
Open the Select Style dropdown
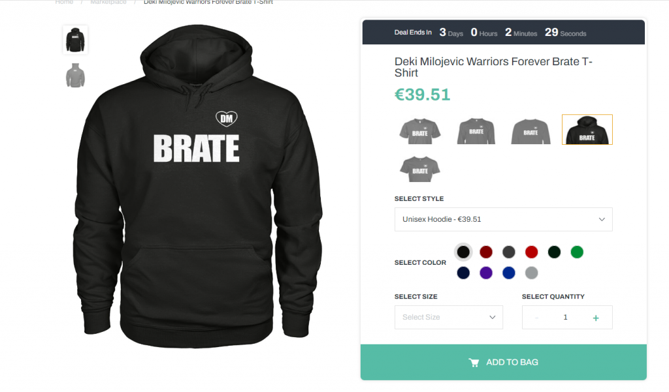[504, 219]
